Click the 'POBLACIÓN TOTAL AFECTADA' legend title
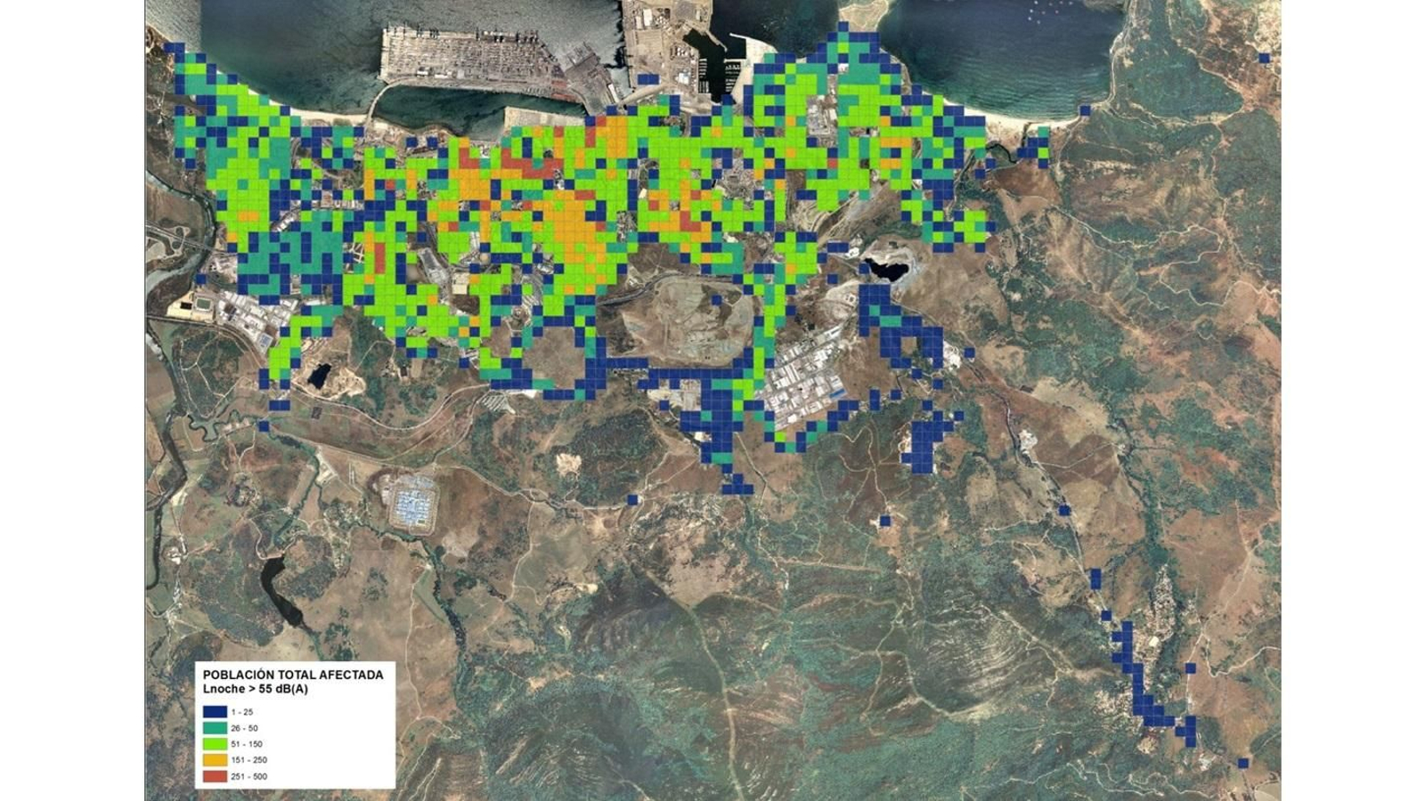 click(x=294, y=675)
